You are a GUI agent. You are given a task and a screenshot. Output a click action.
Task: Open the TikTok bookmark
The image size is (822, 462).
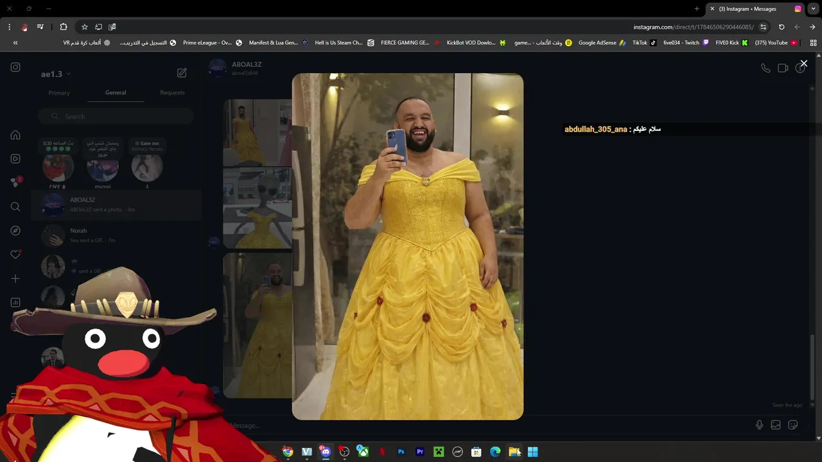(x=644, y=43)
